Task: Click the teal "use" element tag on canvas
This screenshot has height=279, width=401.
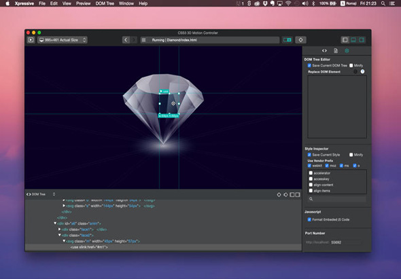Action: point(164,91)
